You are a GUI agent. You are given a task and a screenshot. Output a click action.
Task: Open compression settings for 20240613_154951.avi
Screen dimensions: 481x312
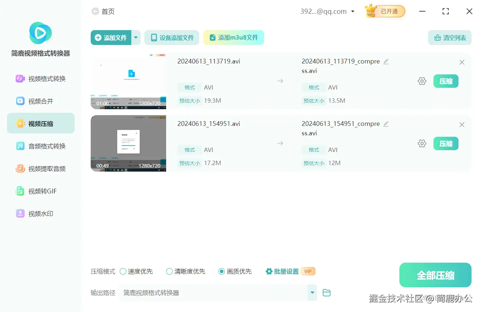click(422, 143)
